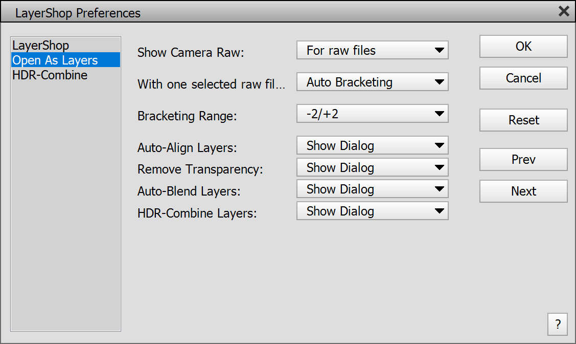Go to previous page with Prev
576x344 pixels.
[523, 160]
